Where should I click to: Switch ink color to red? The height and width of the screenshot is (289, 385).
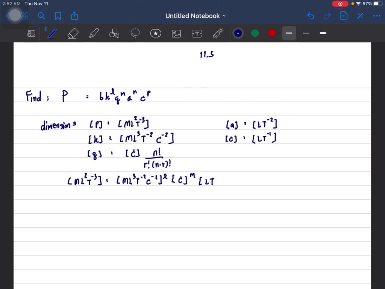(x=271, y=33)
